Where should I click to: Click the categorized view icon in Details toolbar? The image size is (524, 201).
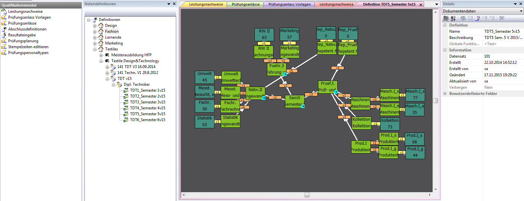pos(446,18)
